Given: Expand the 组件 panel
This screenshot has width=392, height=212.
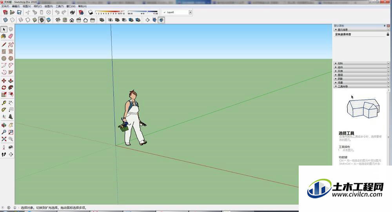Looking at the screenshot, I should click(361, 67).
